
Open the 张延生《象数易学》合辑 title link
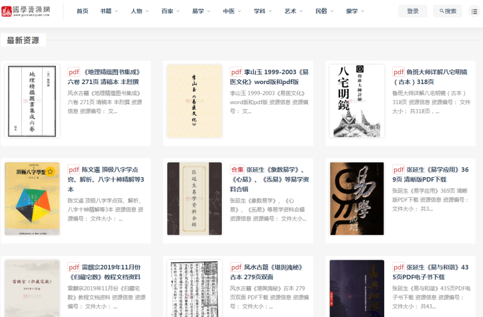(270, 179)
